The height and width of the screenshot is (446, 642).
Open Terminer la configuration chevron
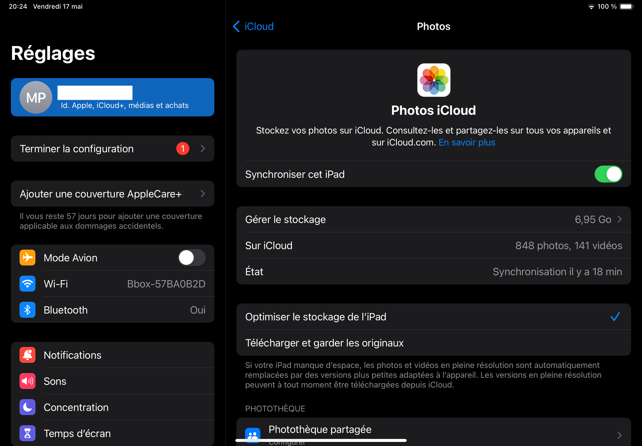click(203, 148)
